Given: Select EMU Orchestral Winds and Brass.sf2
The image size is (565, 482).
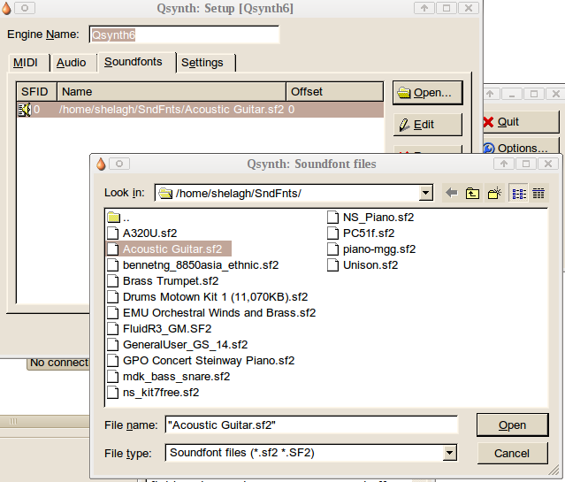Looking at the screenshot, I should [x=219, y=312].
